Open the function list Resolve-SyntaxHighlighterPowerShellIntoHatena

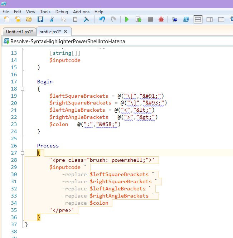click(118, 41)
